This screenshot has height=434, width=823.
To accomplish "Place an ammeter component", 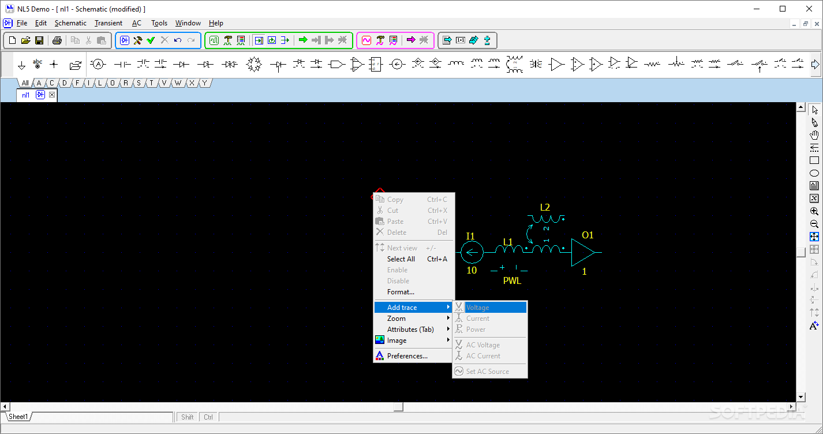I will [98, 65].
